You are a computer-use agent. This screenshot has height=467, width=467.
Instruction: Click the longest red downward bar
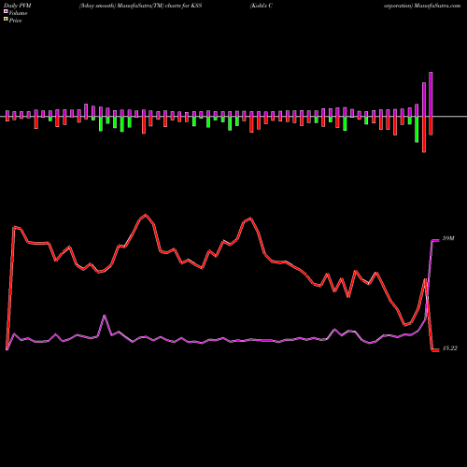(424, 134)
